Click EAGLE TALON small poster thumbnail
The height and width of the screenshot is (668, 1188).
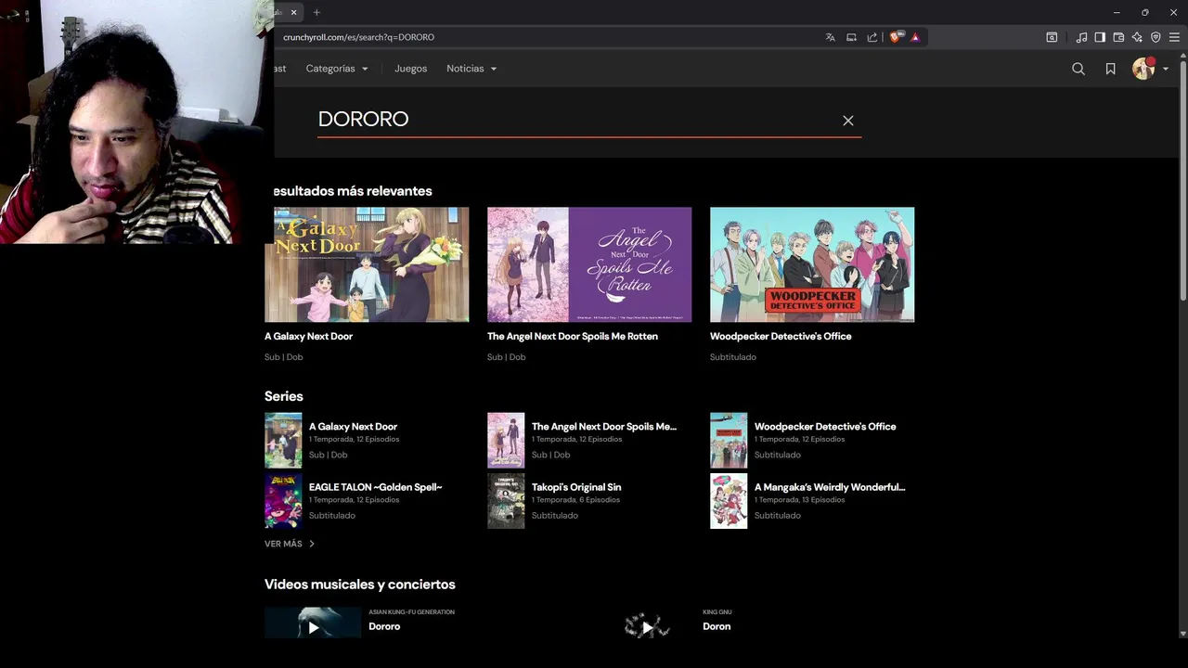coord(283,501)
